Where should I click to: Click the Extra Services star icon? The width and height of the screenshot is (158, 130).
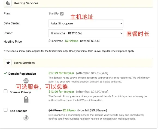tap(8, 63)
